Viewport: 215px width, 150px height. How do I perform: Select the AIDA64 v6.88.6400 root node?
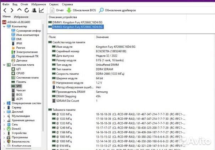(x=16, y=22)
